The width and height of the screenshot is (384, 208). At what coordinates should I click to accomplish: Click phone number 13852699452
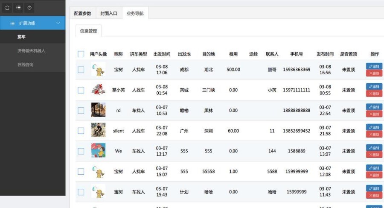click(297, 131)
